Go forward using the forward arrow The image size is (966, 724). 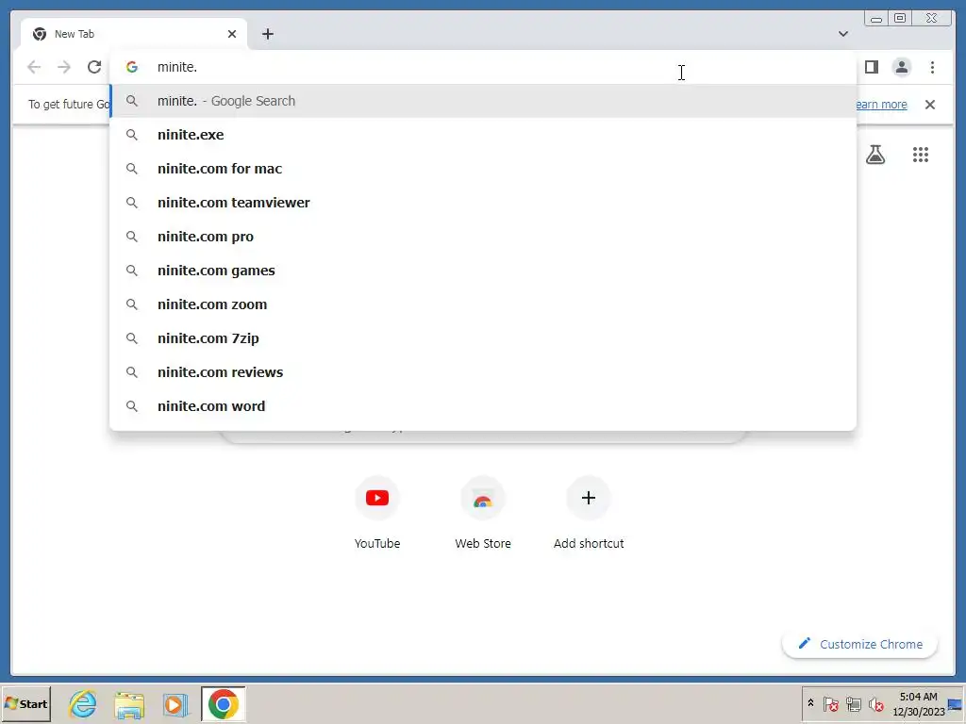point(64,67)
